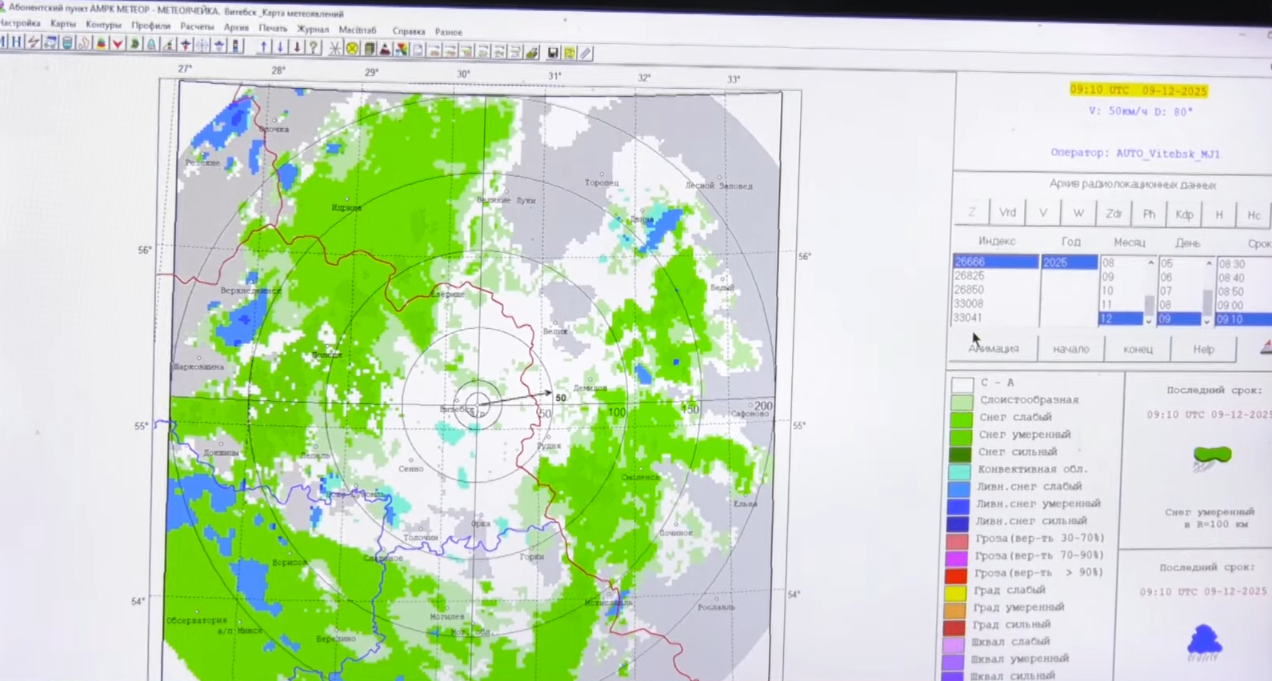Click the traffic light toolbar icon

236,46
